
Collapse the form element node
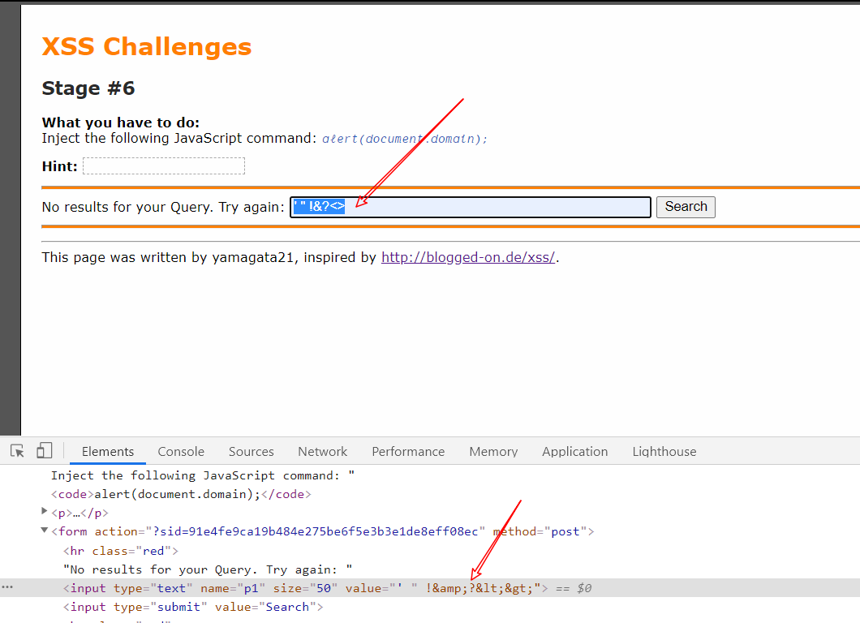tap(45, 531)
